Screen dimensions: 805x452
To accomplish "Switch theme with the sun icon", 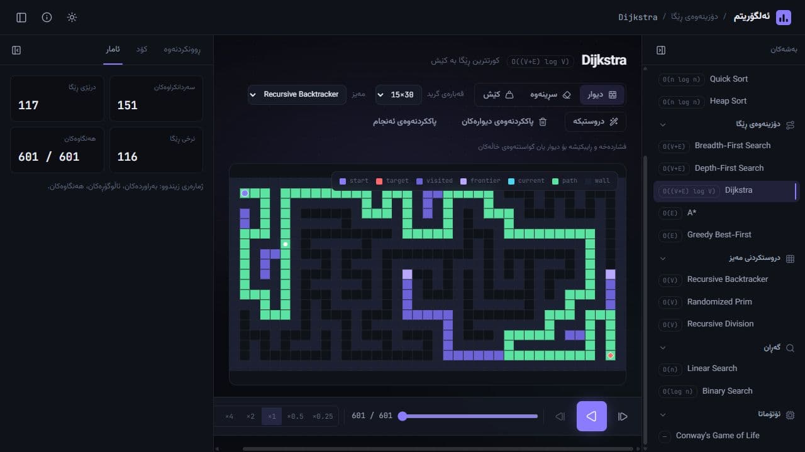I will point(72,18).
